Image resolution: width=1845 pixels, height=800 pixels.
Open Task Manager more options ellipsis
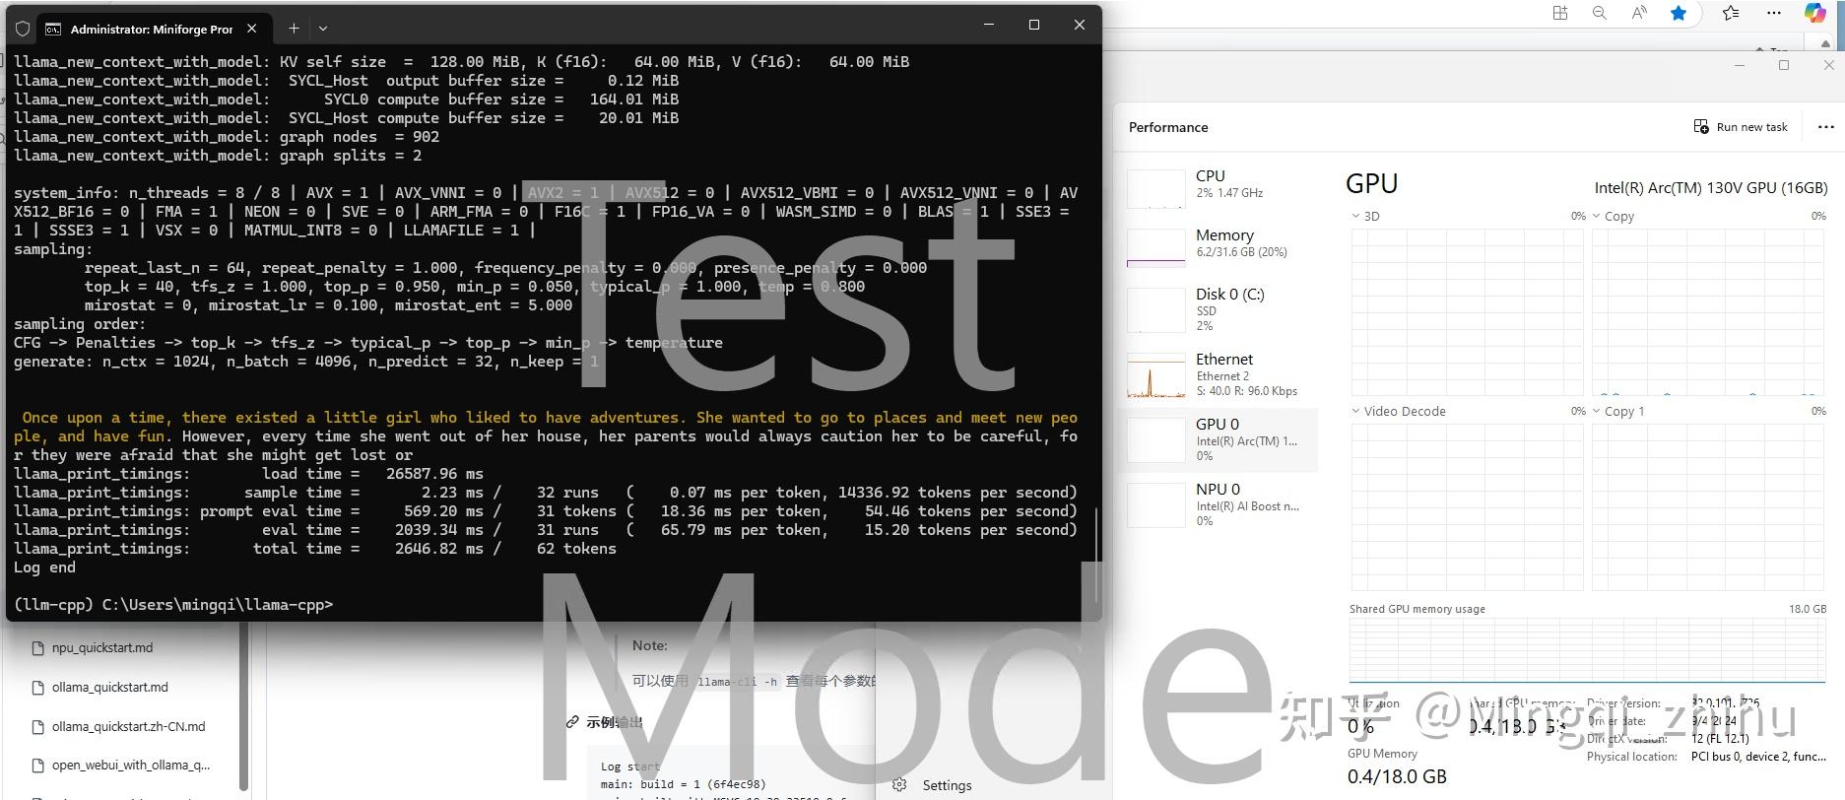click(x=1825, y=127)
